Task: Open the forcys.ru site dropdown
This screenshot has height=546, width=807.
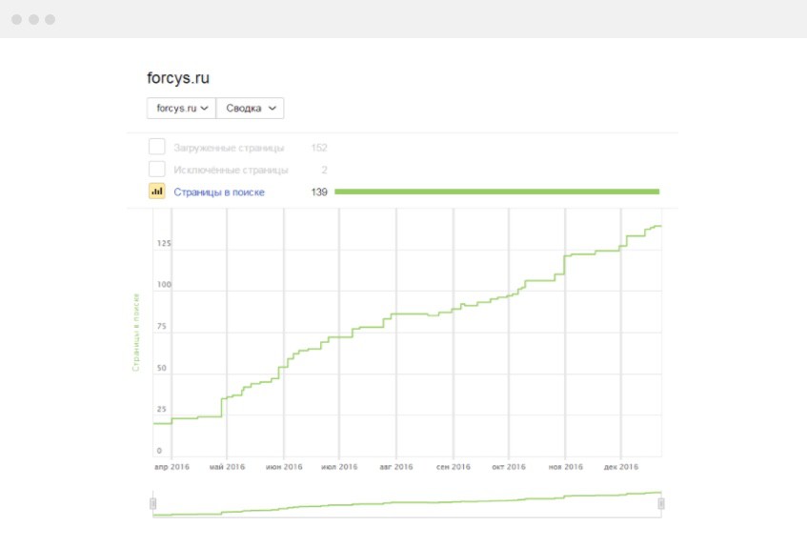Action: (181, 108)
